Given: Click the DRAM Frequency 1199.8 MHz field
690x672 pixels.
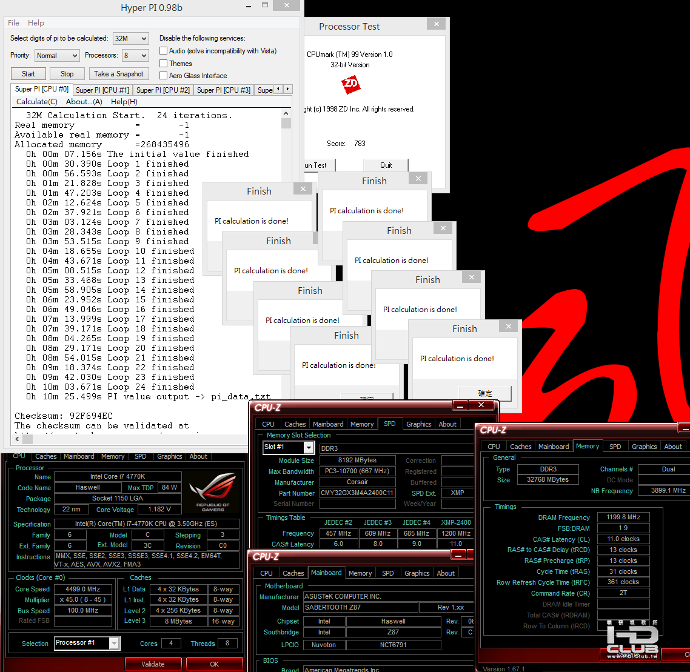Looking at the screenshot, I should pos(623,517).
